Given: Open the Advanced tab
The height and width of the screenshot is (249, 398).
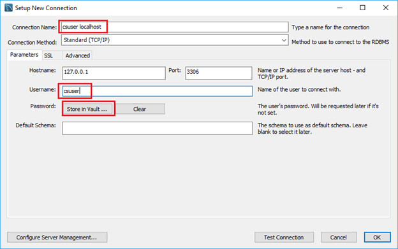Looking at the screenshot, I should click(77, 55).
